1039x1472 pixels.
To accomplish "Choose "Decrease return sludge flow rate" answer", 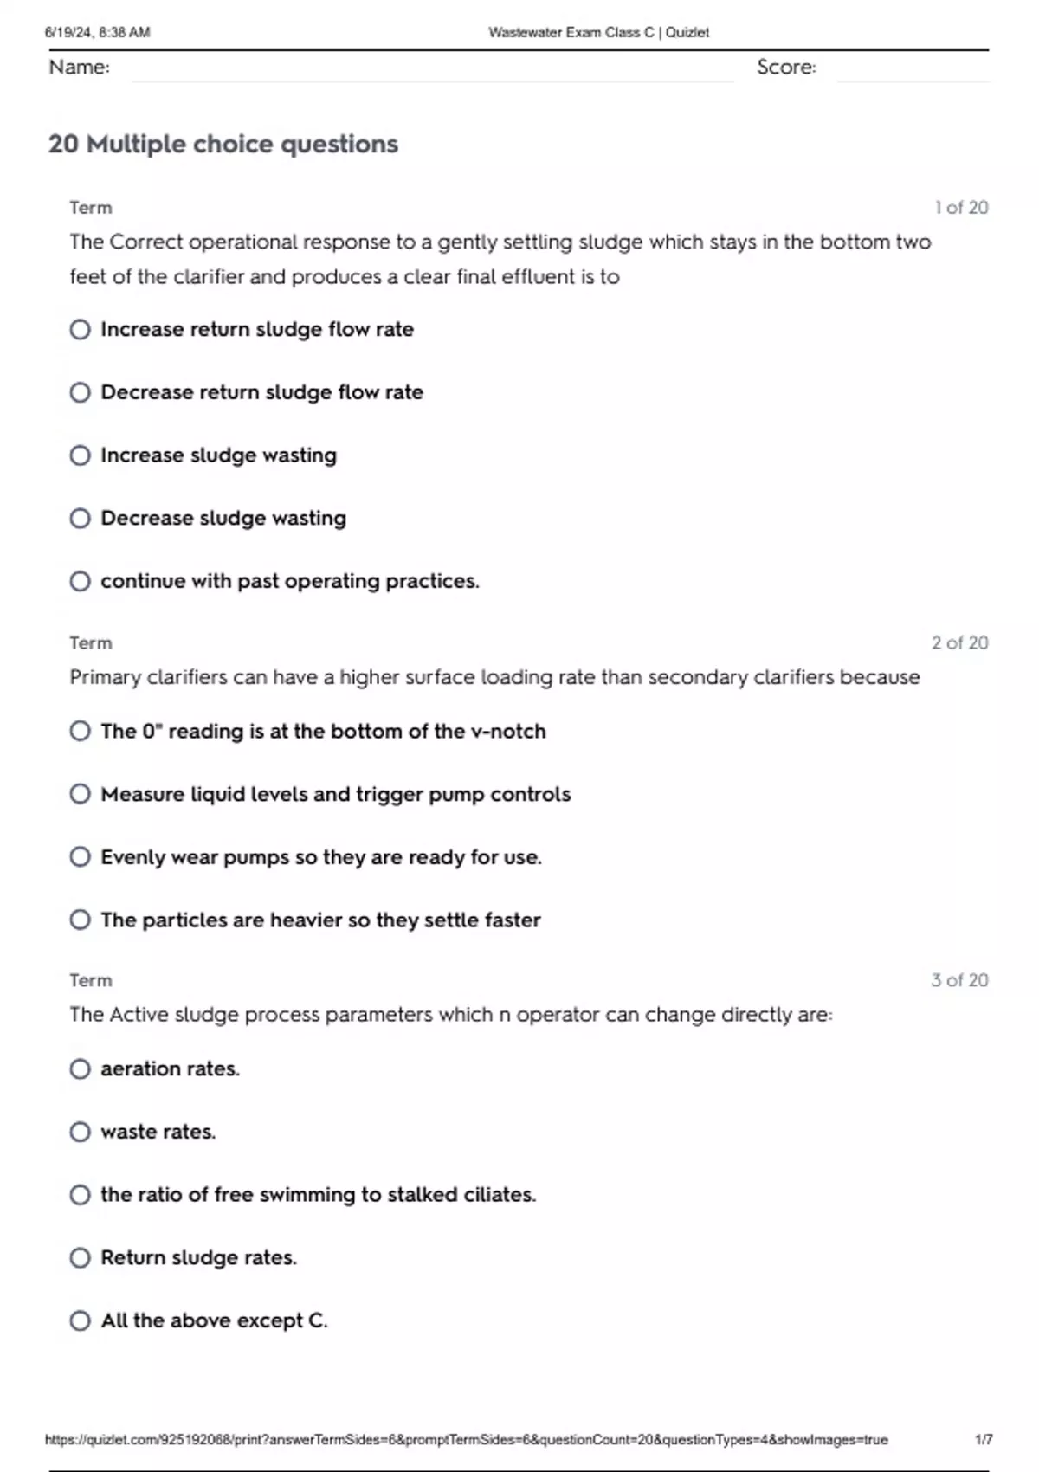I will click(81, 393).
